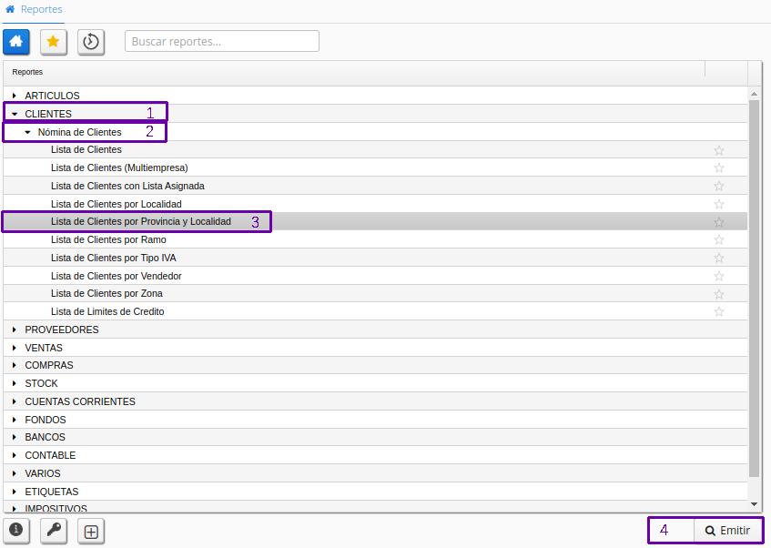Open recent reports history clock button
The image size is (771, 548).
click(x=91, y=42)
